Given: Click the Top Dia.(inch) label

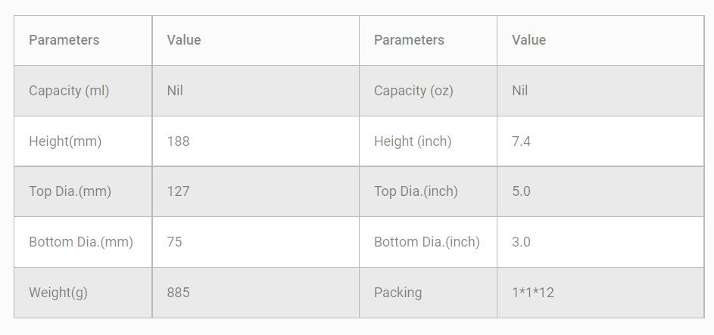Looking at the screenshot, I should (416, 191).
